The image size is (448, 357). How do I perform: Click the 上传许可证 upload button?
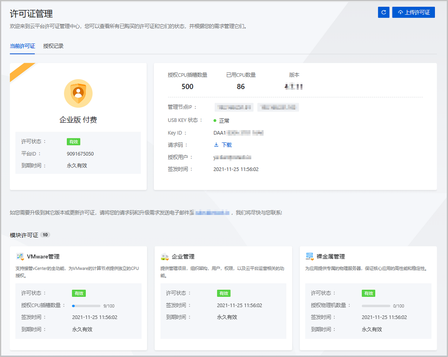[413, 12]
